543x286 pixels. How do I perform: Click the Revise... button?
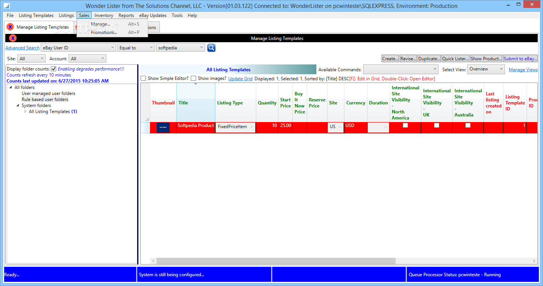tap(408, 58)
